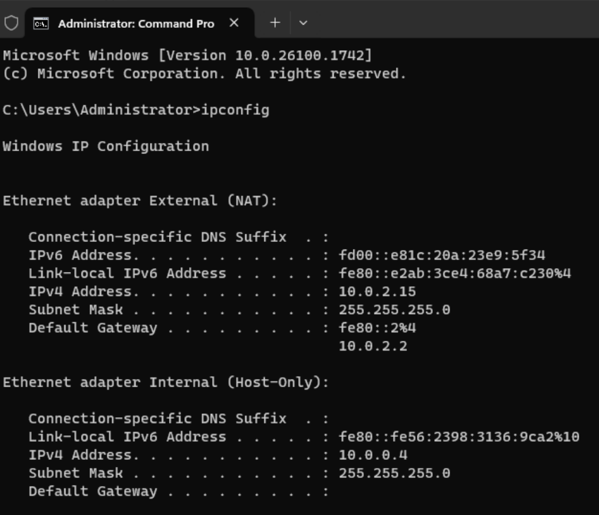
Task: Click the Windows IP Configuration line
Action: tap(106, 146)
